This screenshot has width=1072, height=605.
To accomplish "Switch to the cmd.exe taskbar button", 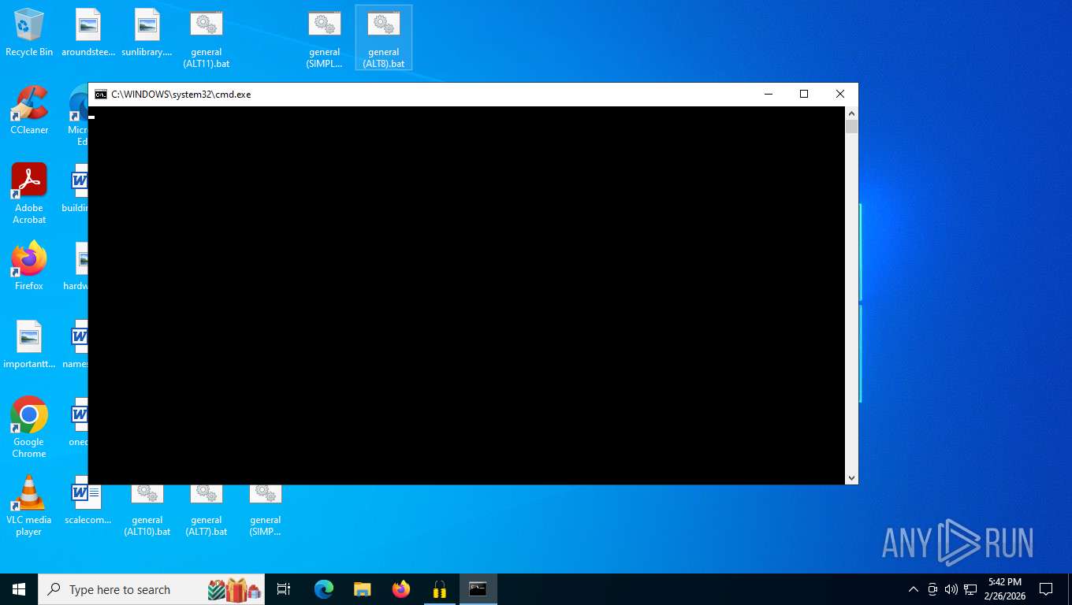I will [478, 589].
